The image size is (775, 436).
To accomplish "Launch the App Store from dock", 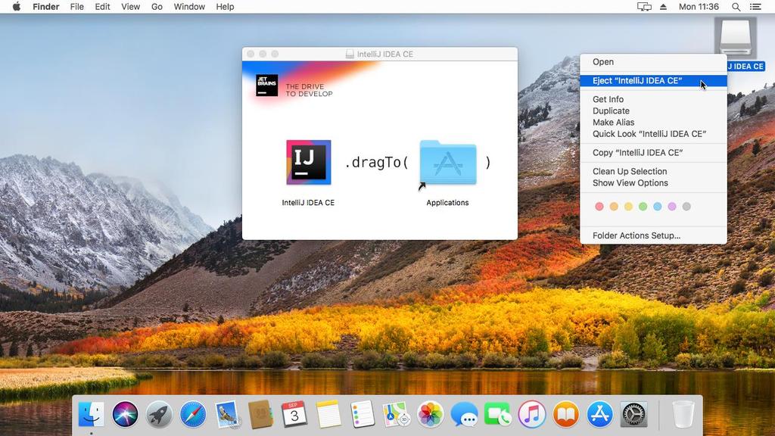I will click(599, 414).
